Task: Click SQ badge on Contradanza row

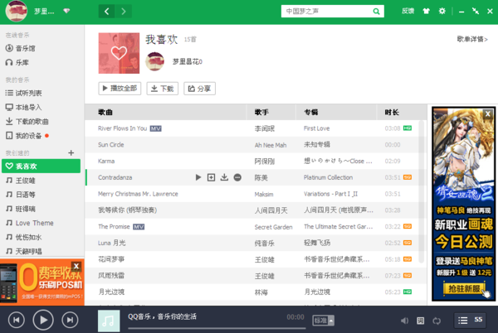Action: [408, 177]
